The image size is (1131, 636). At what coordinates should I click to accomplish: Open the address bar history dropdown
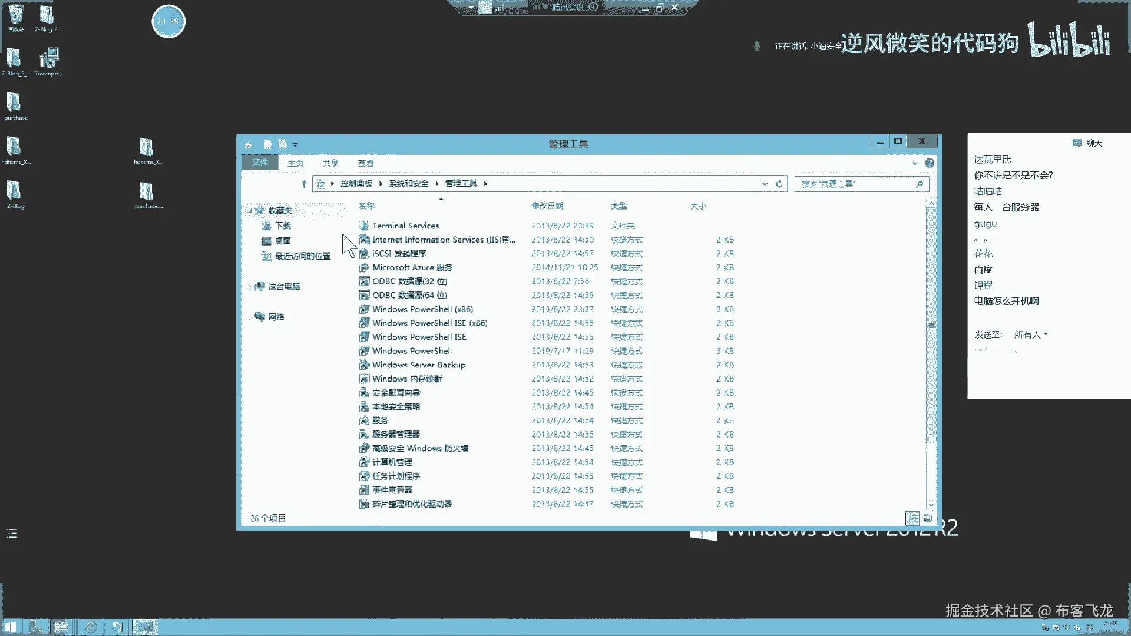(765, 184)
